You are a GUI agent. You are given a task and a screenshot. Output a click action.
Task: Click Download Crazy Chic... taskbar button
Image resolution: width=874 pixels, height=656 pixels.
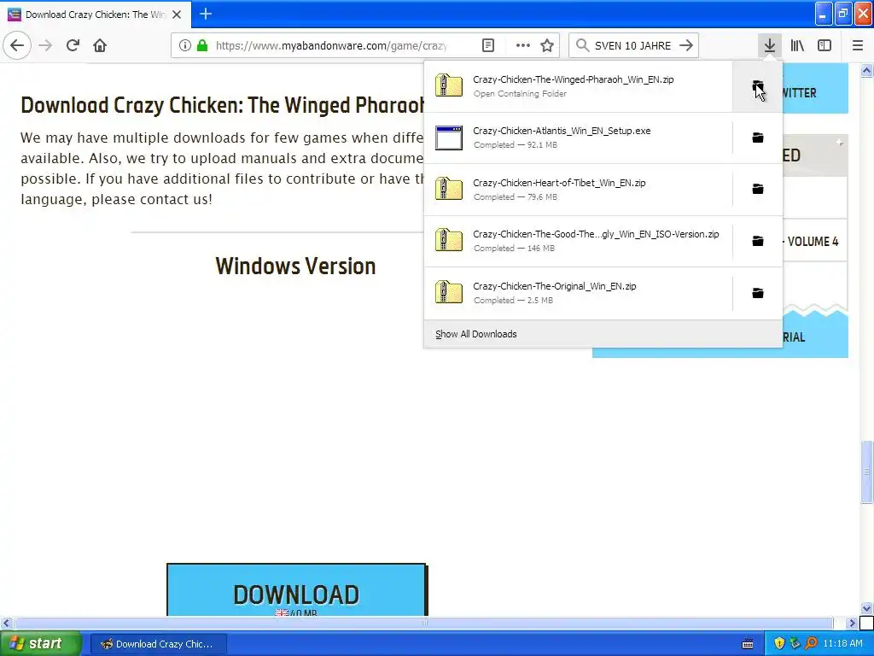coord(158,644)
